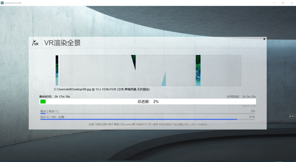Click the 切片 9 / 180 - 左眼 progress bar
296x162 pixels.
pyautogui.click(x=147, y=119)
